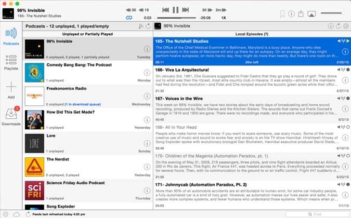Refresh all podcast feeds

coord(148,26)
